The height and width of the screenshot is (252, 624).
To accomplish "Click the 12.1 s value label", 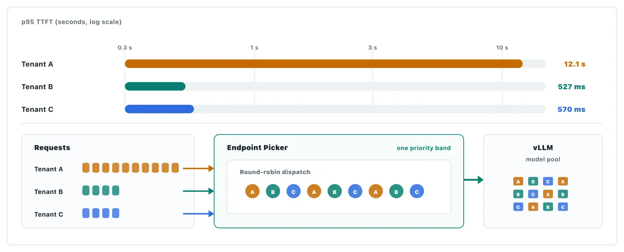I will point(574,64).
